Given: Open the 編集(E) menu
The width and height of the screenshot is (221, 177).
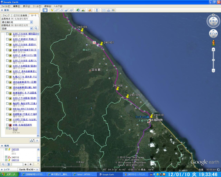Looking at the screenshot, I should pos(17,6).
